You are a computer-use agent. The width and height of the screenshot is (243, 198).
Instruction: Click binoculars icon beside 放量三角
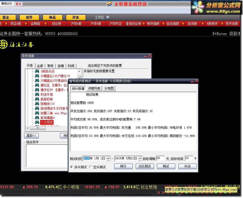pyautogui.click(x=37, y=113)
